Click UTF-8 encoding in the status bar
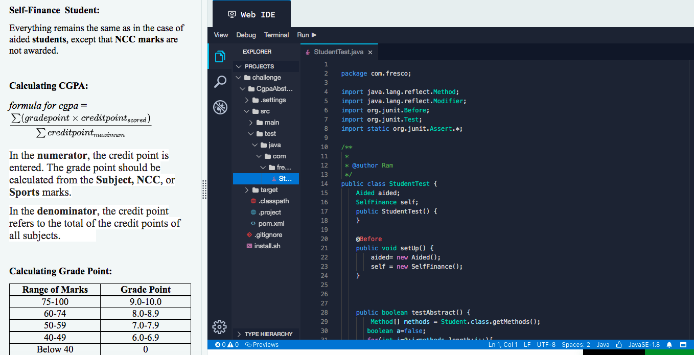The image size is (694, 355). point(546,344)
